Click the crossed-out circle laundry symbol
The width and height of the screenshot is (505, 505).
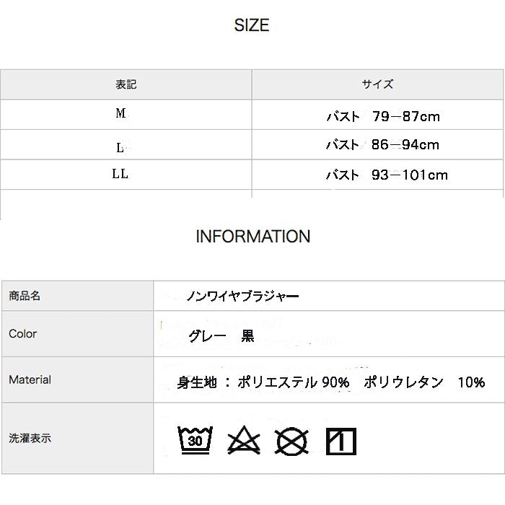click(x=291, y=440)
